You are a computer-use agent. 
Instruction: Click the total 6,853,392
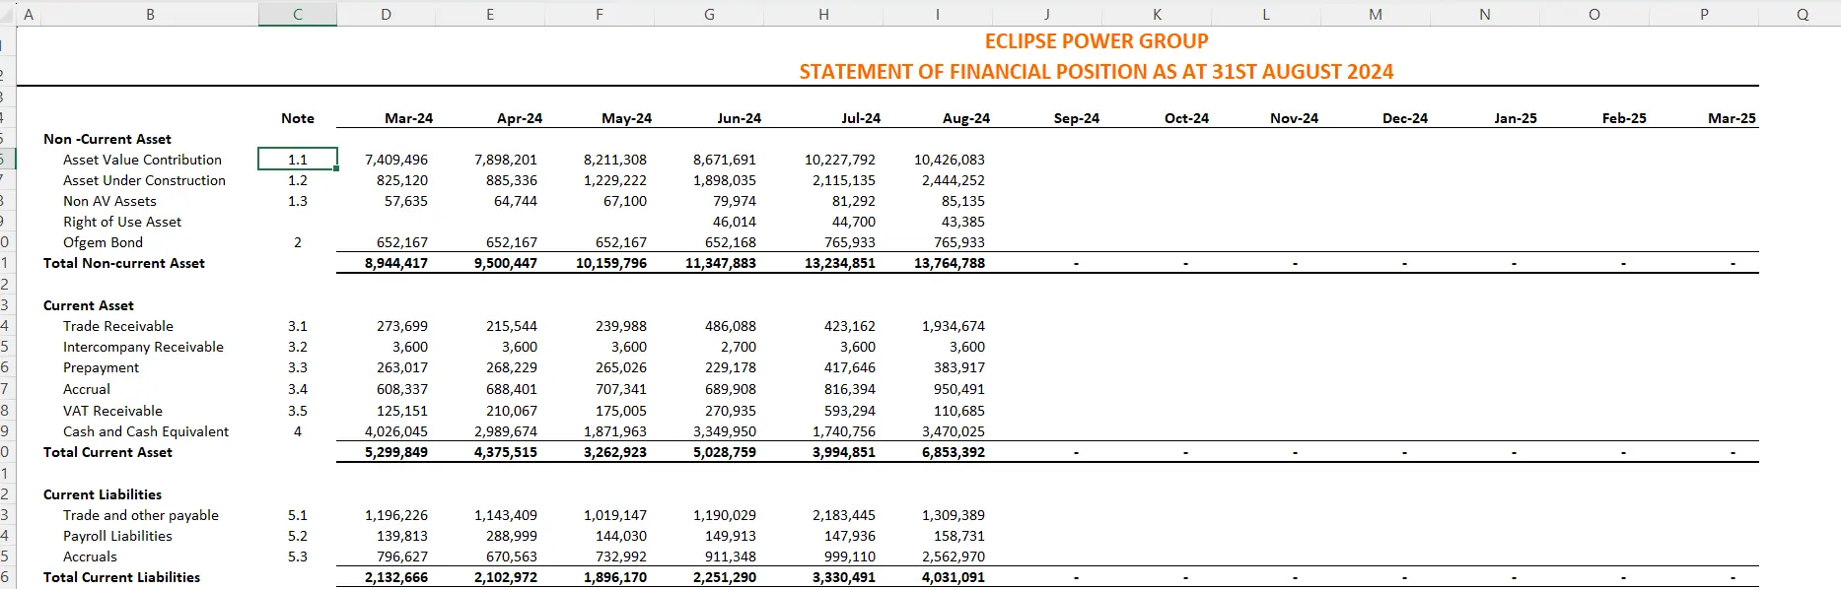954,452
